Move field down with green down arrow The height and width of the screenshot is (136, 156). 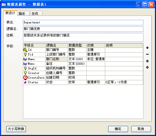tap(147, 67)
